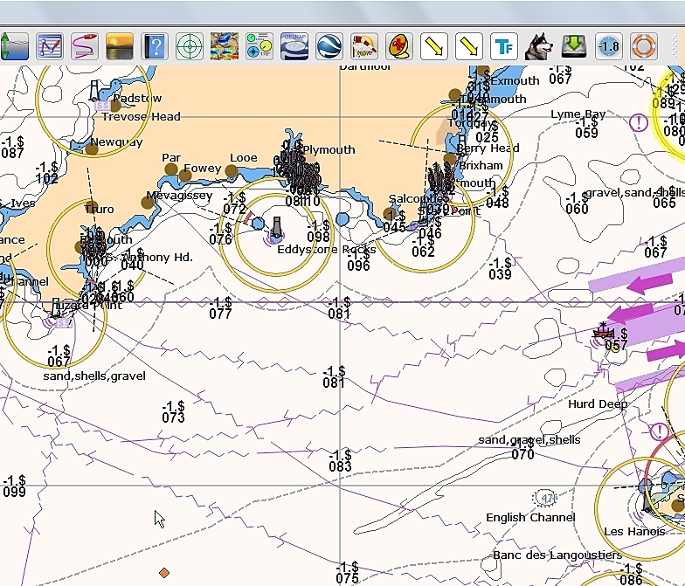Click the orange lifebuoy man-overboard icon
Viewport: 685px width, 586px height.
click(643, 46)
